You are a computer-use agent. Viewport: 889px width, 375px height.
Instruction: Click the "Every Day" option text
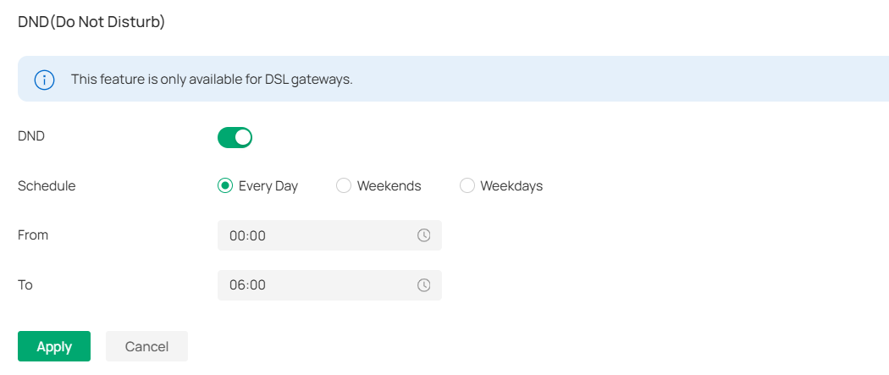click(268, 186)
